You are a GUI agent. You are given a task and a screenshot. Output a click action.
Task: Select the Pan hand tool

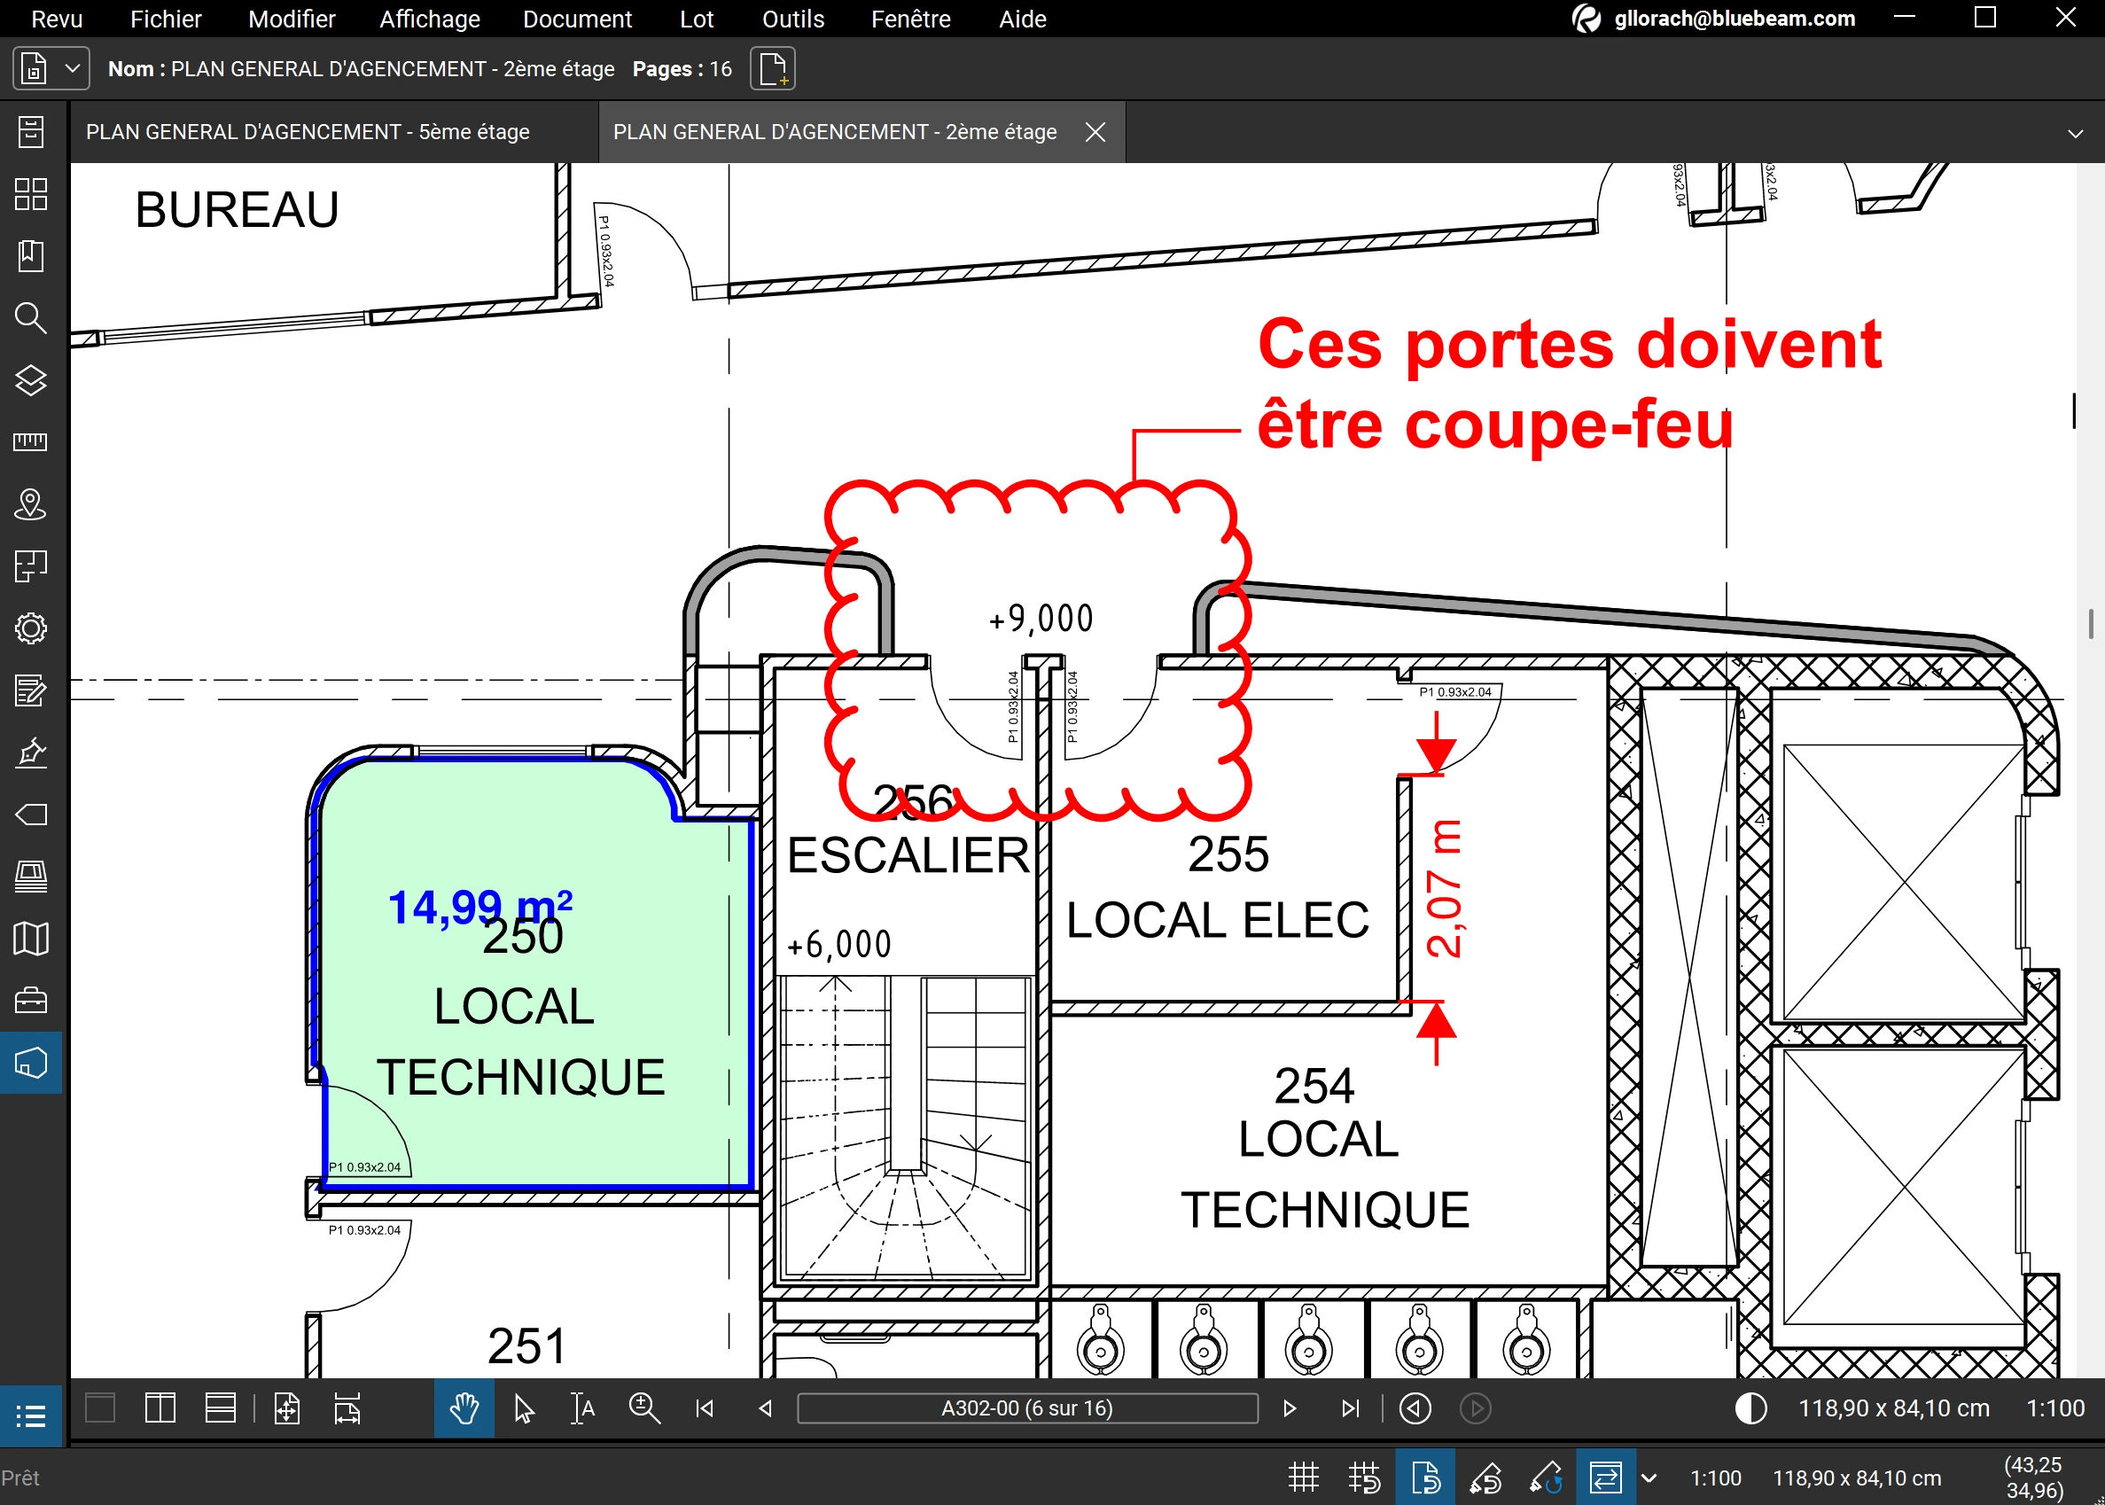(x=464, y=1408)
